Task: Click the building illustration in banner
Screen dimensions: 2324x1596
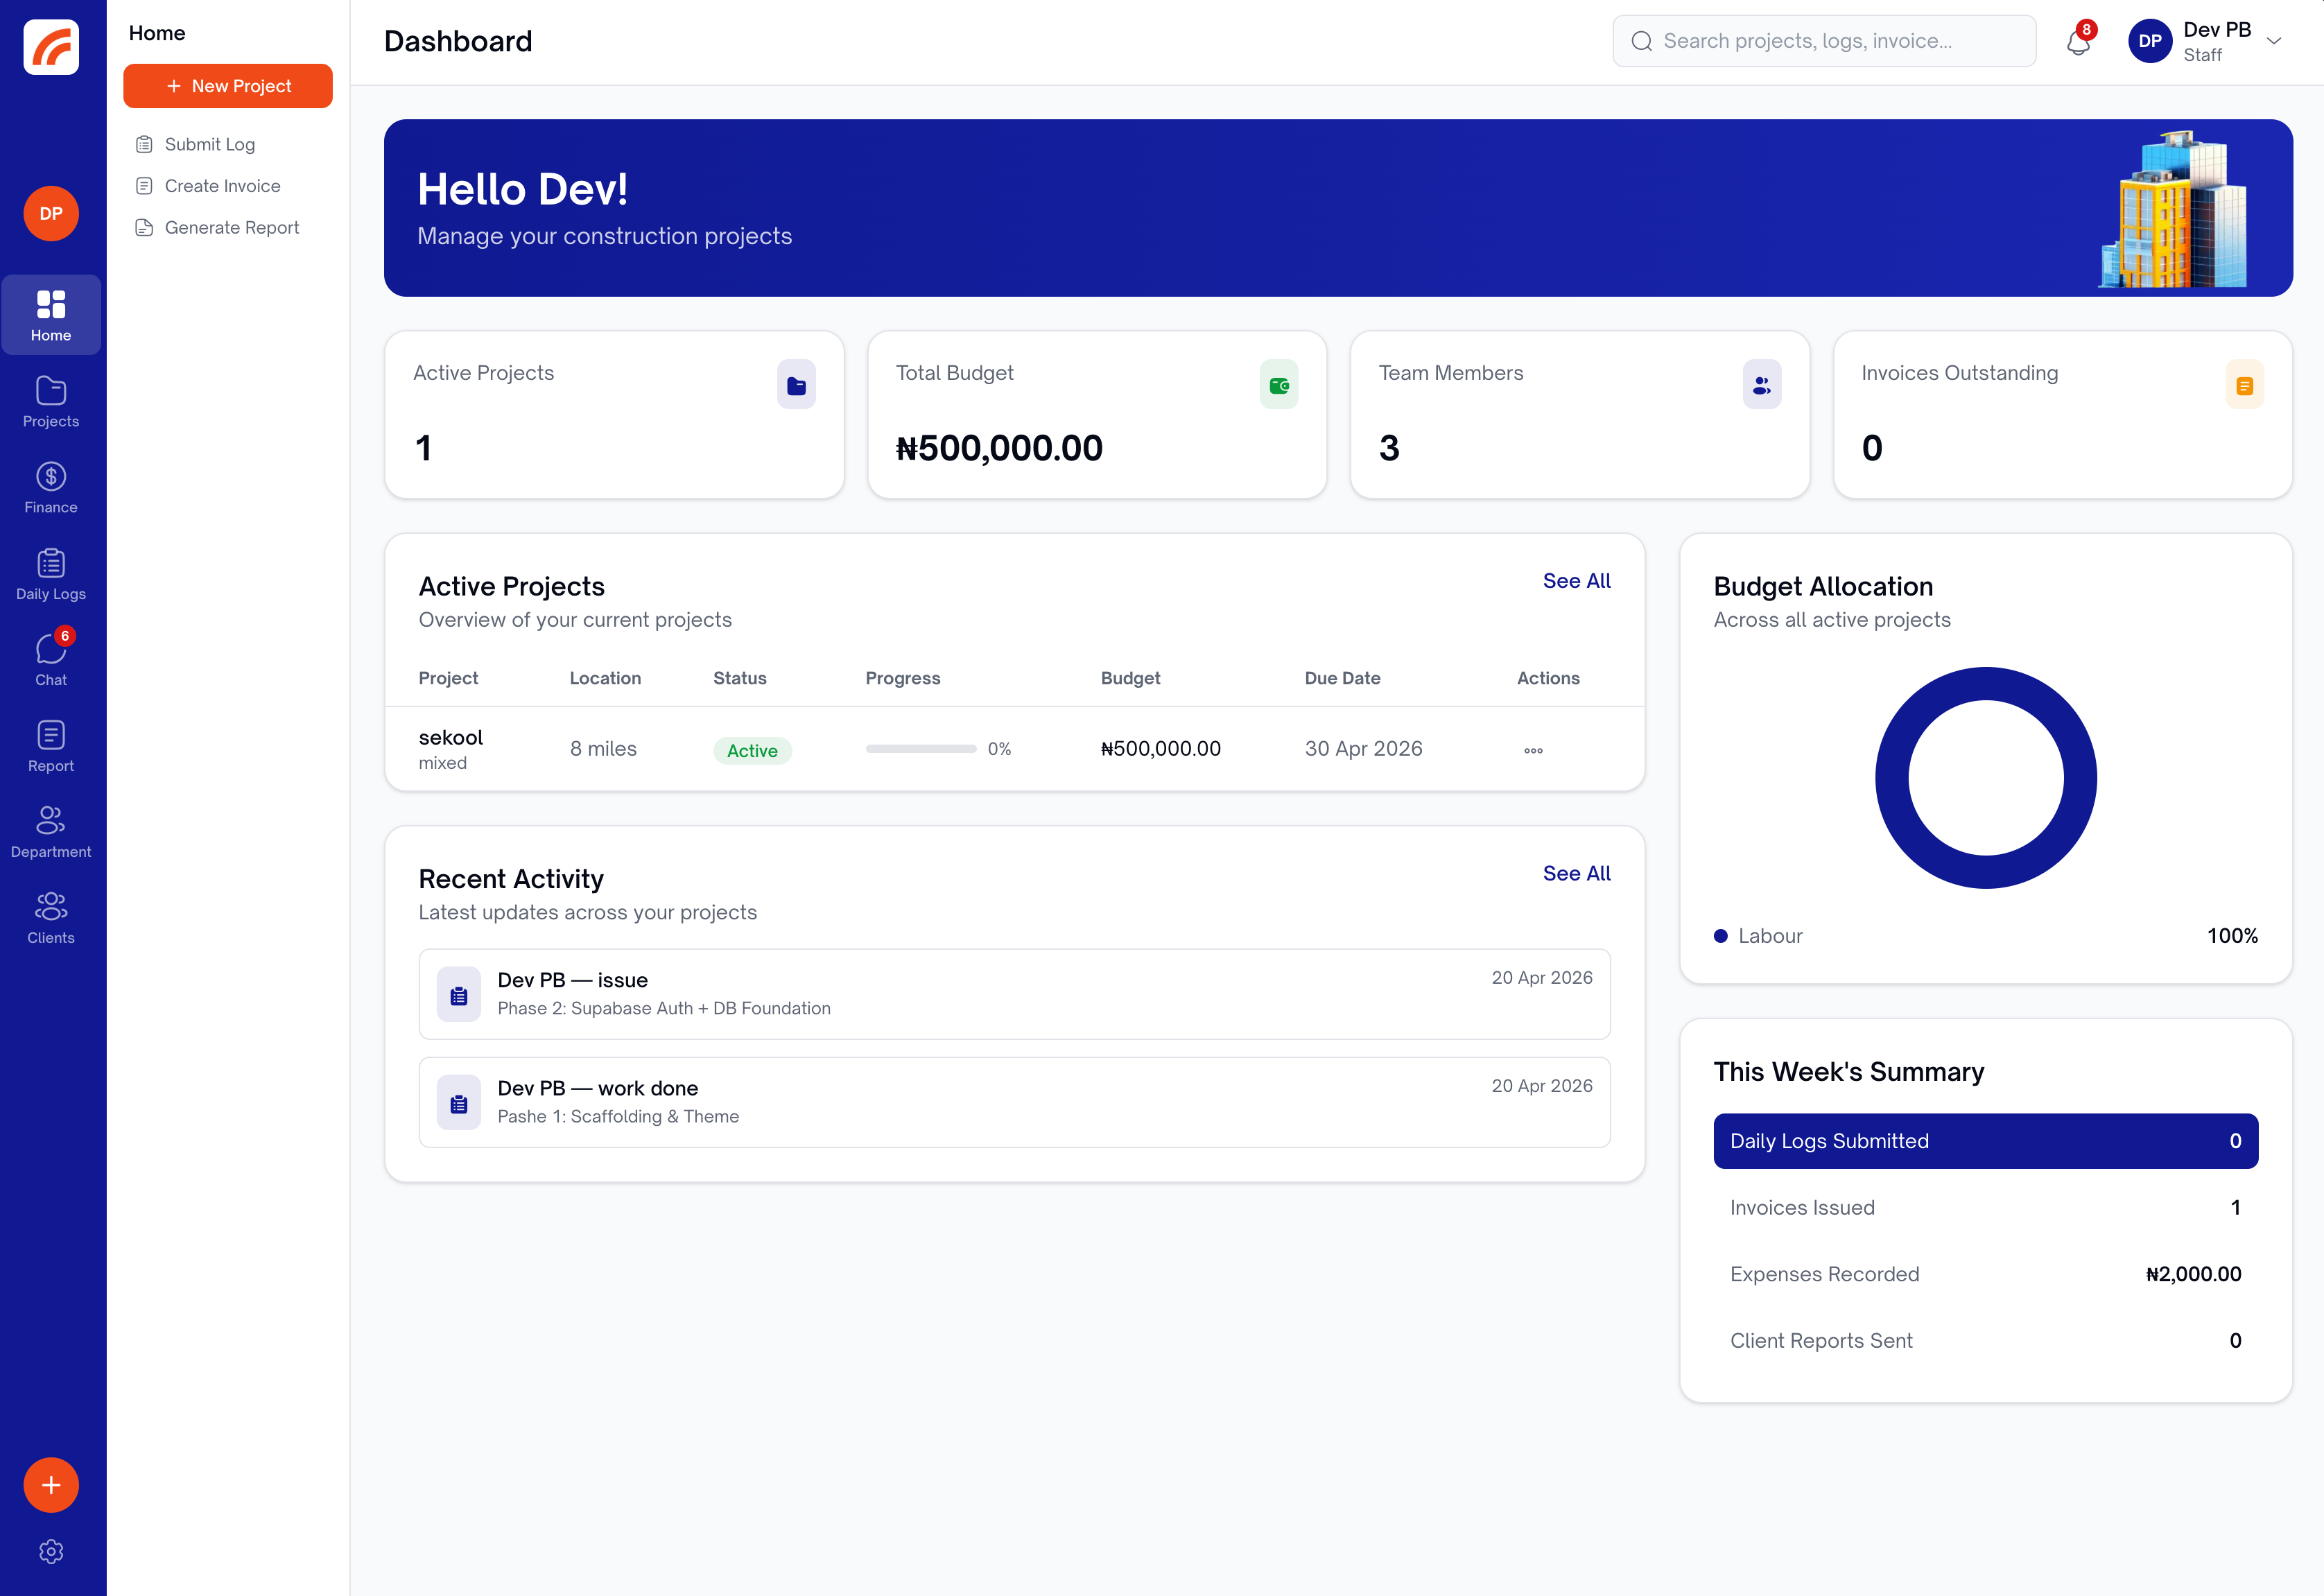Action: pos(2173,209)
